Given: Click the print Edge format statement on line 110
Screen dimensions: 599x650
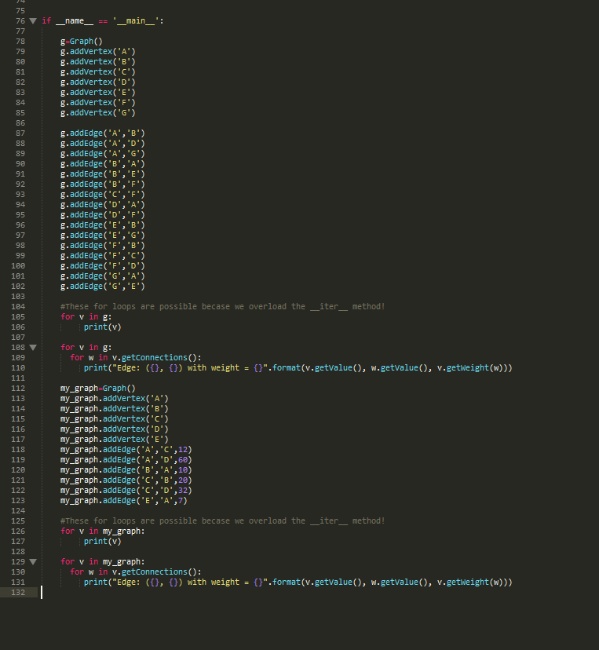Looking at the screenshot, I should (298, 367).
